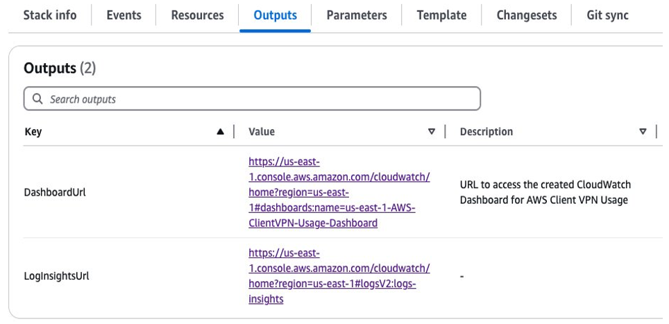Click the Key column header label
The image size is (669, 324).
pyautogui.click(x=33, y=132)
